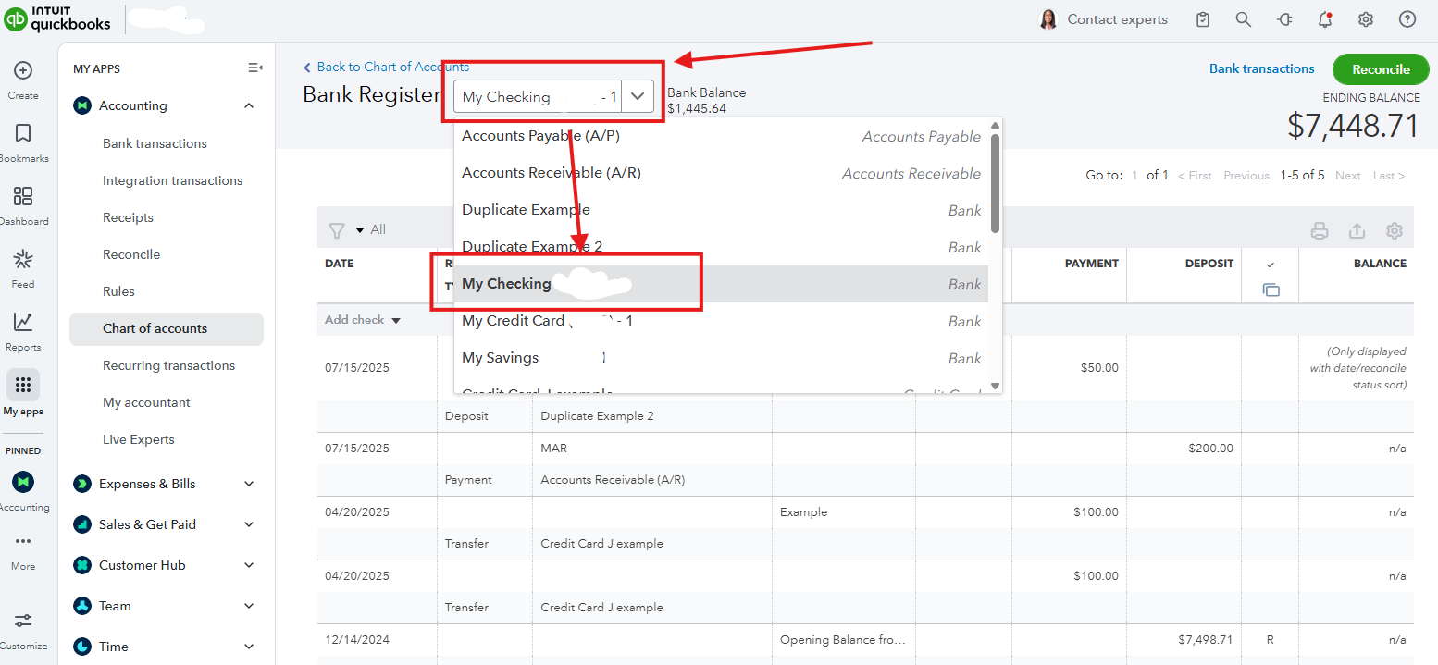1438x665 pixels.
Task: Choose Accounts Receivable (A/R) from the list
Action: point(721,173)
